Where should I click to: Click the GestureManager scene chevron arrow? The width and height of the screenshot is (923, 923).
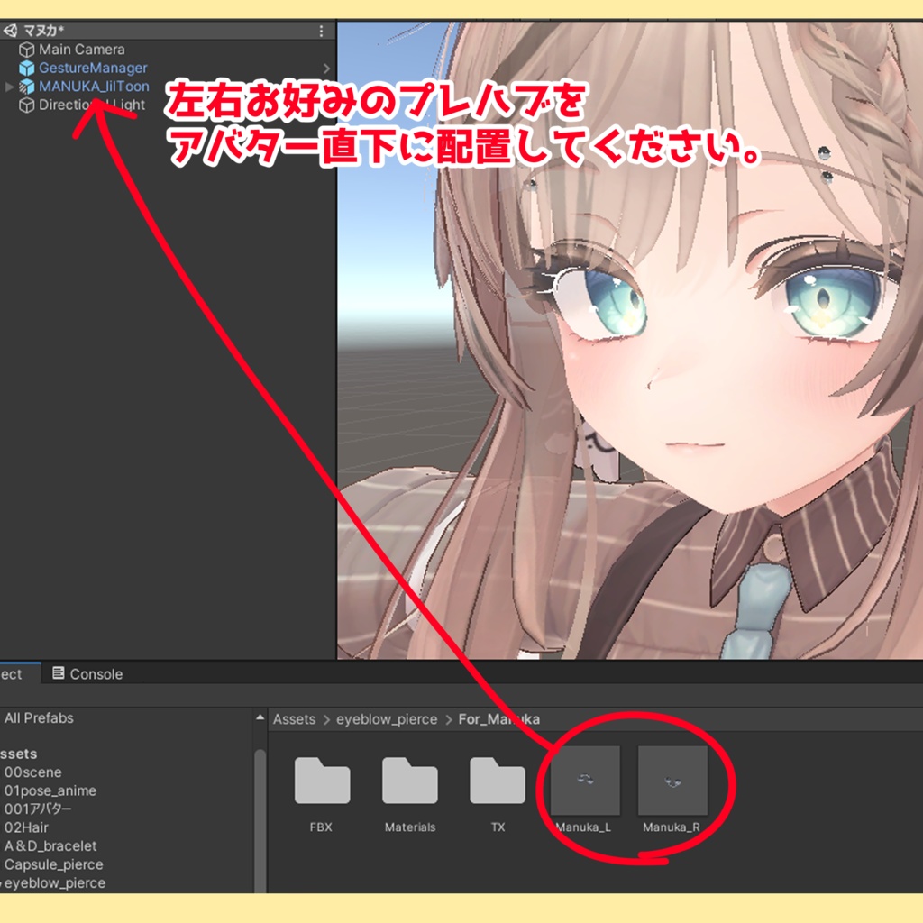[x=326, y=68]
